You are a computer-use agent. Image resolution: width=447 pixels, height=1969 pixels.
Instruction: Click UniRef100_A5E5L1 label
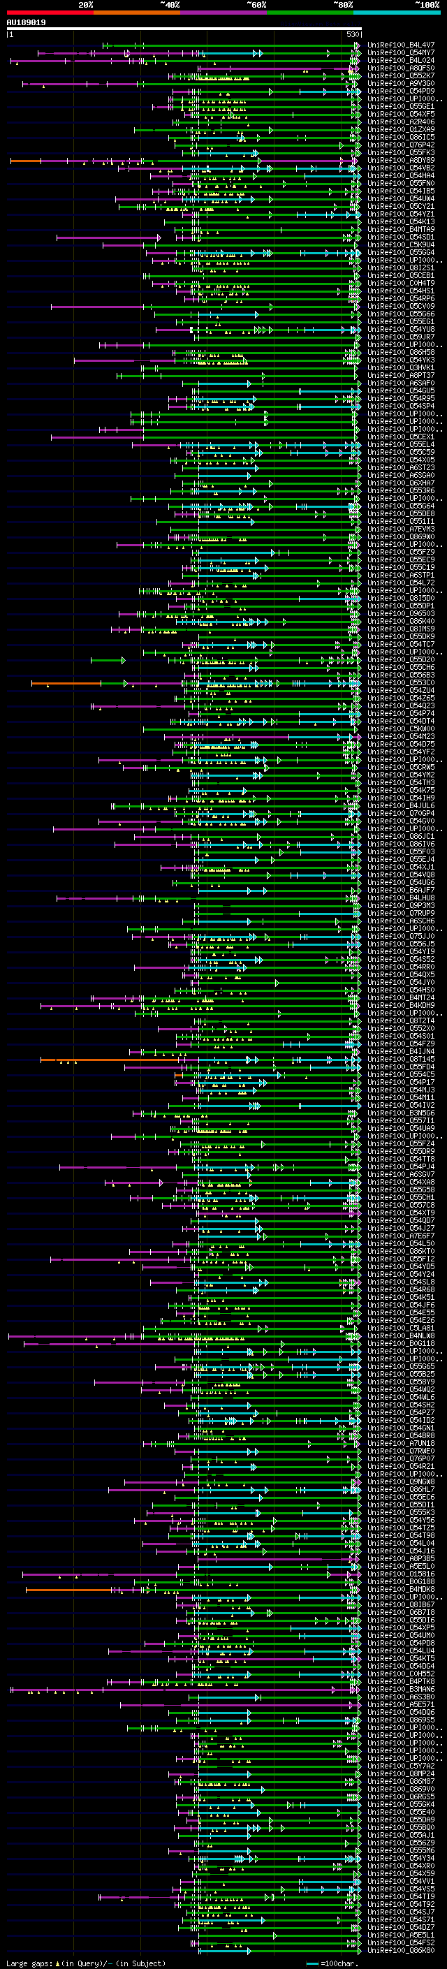(401, 1935)
